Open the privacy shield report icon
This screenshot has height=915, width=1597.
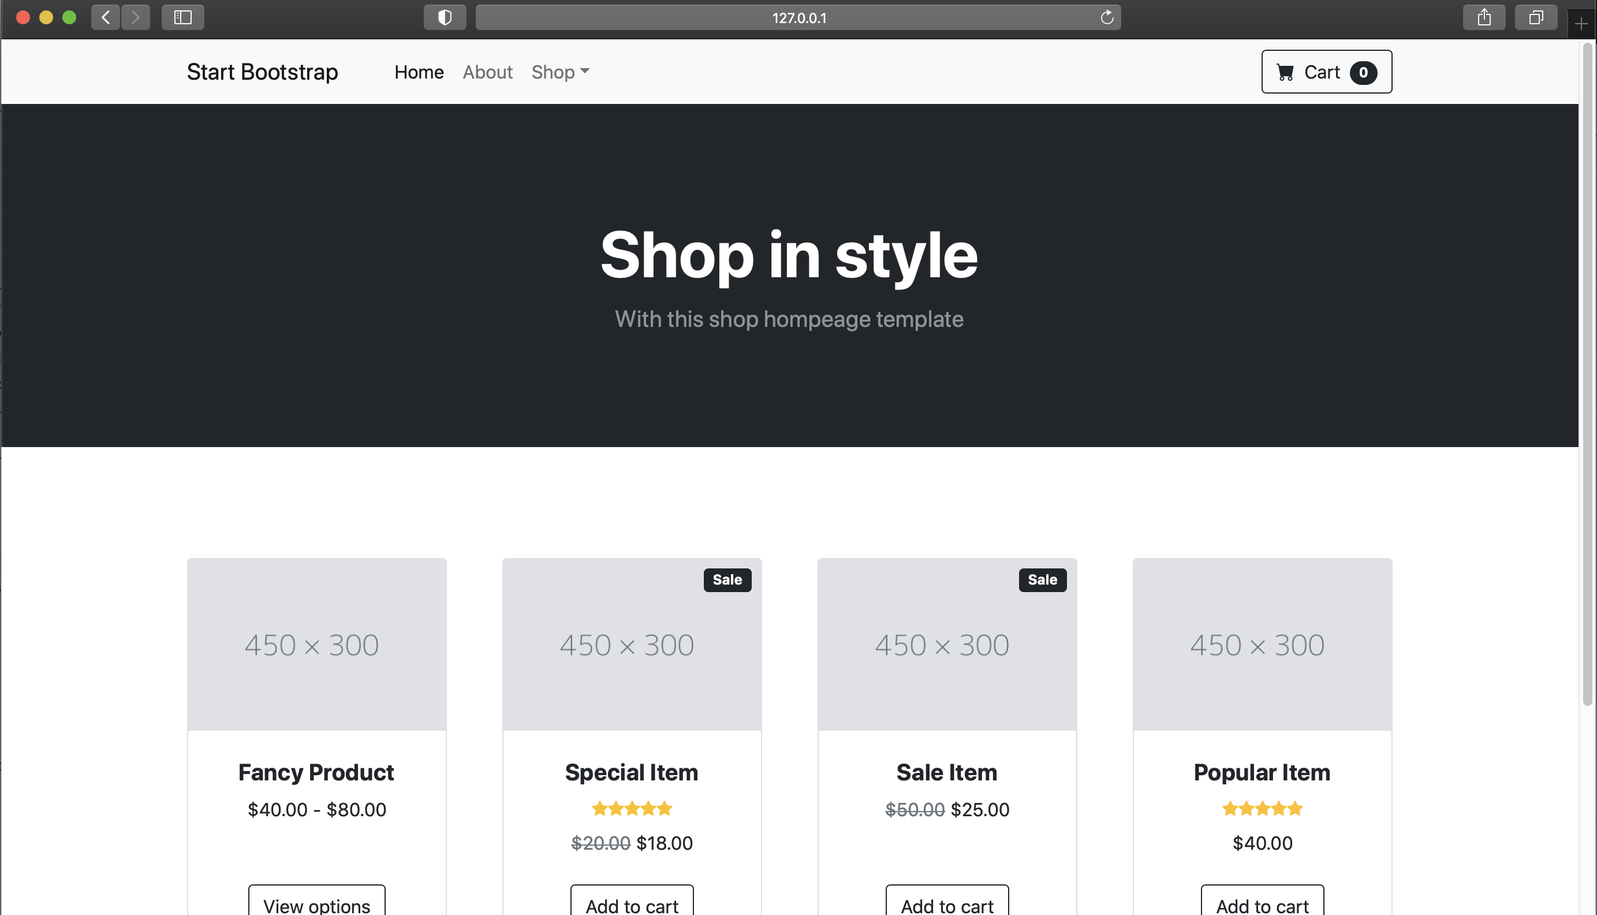pyautogui.click(x=445, y=17)
